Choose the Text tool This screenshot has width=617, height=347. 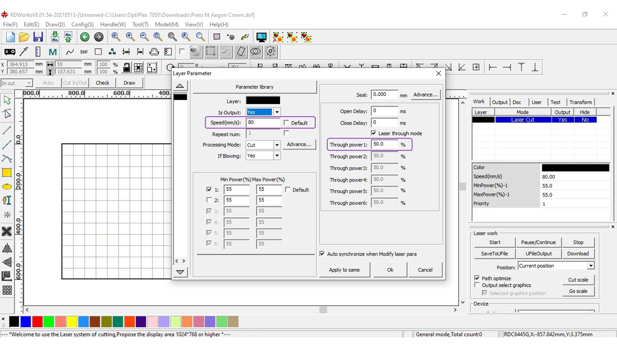click(7, 200)
